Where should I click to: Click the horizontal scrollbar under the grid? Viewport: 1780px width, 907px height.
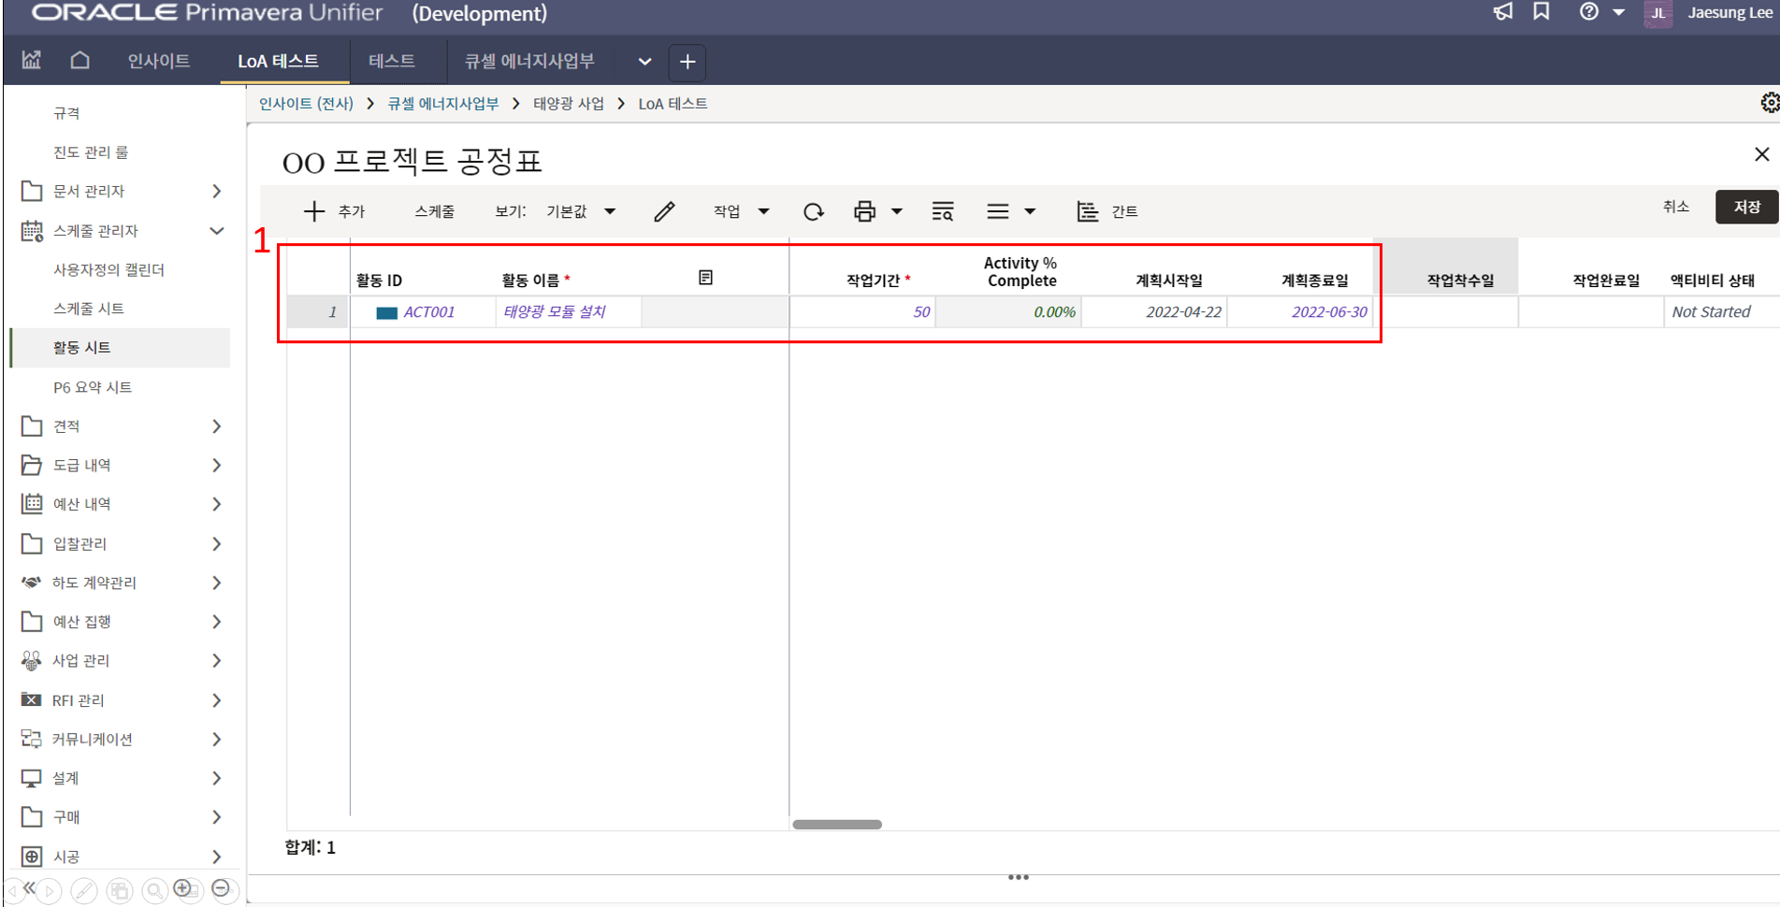point(837,825)
